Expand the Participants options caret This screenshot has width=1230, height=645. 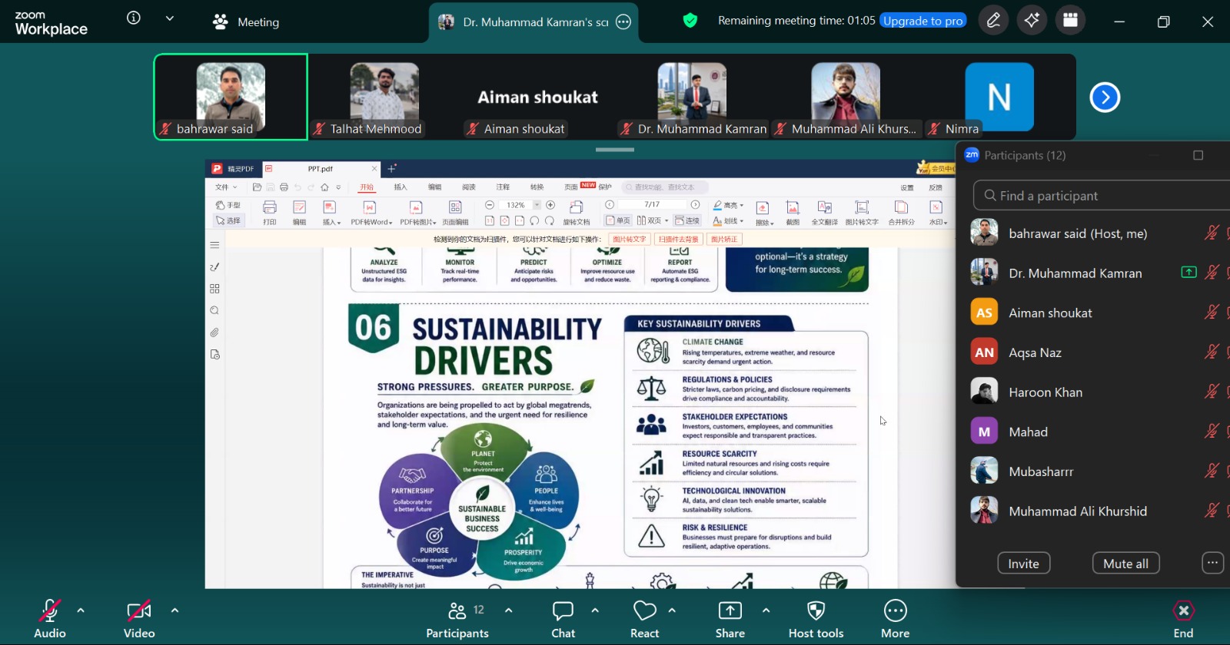(508, 610)
